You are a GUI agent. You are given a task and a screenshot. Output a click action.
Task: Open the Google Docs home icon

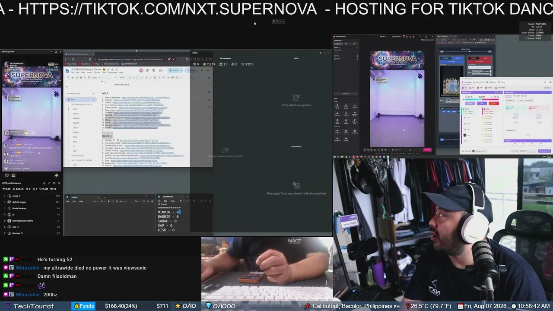(67, 70)
